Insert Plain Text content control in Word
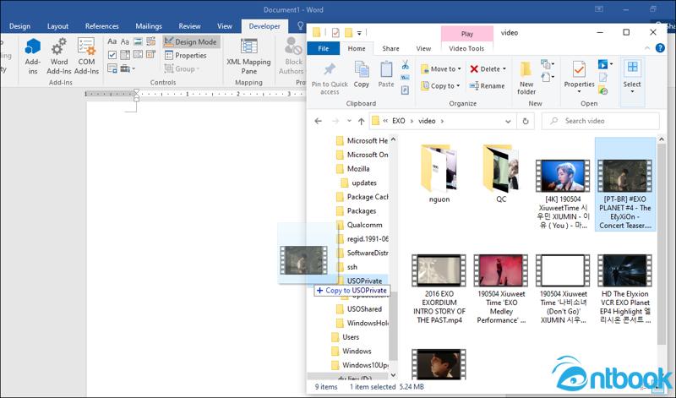676x398 pixels. (125, 41)
